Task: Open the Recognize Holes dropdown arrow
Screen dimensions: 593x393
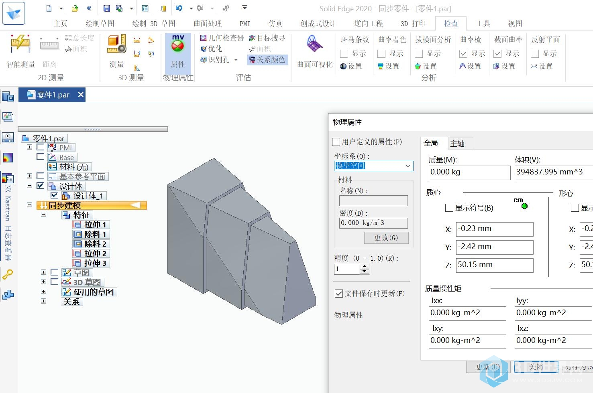Action: [x=236, y=60]
